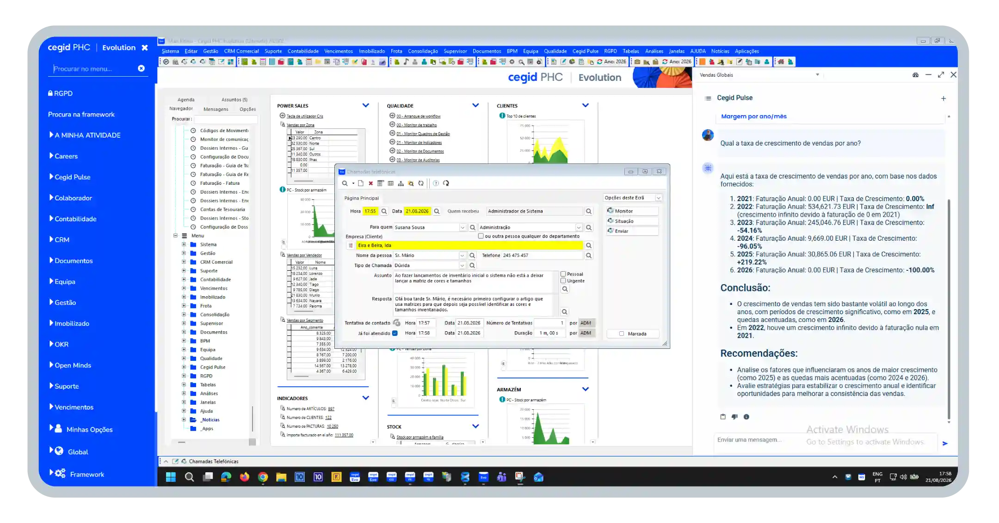Viewport: 999px width, 523px height.
Task: Uncheck the 'Já foi atendido' checkbox
Action: coord(395,333)
